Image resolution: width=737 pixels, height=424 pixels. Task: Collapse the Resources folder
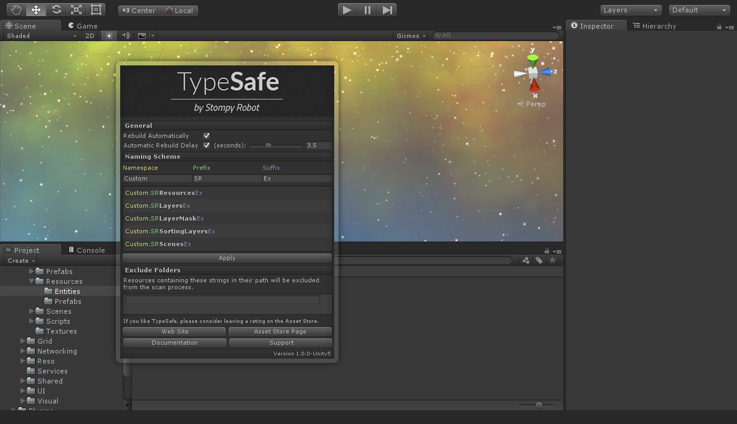pos(32,281)
